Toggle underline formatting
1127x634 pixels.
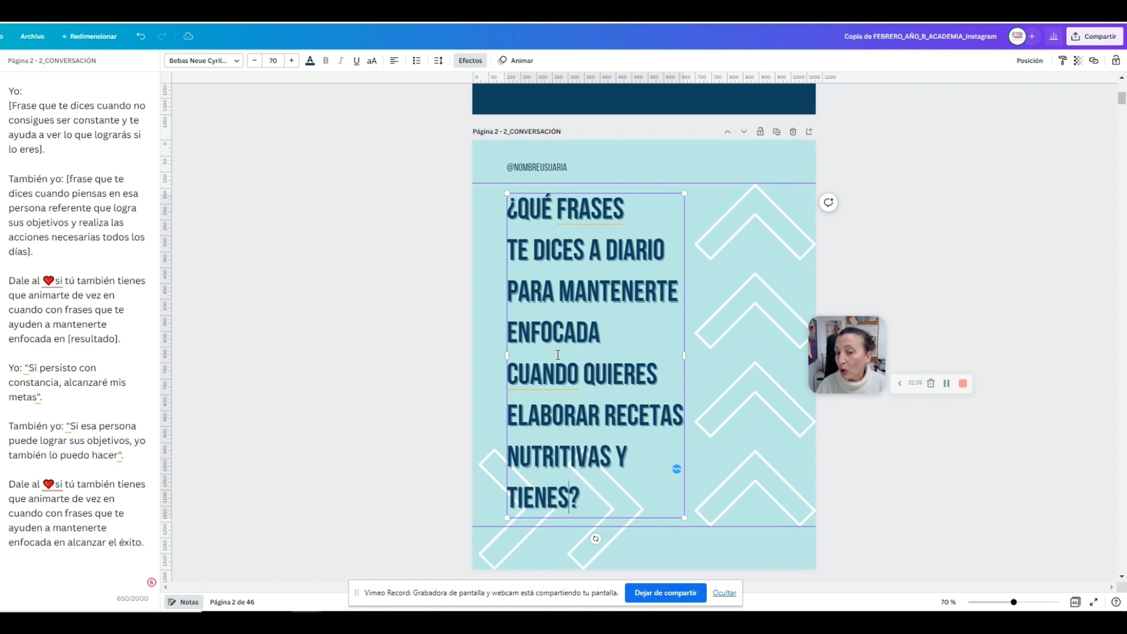click(x=356, y=61)
